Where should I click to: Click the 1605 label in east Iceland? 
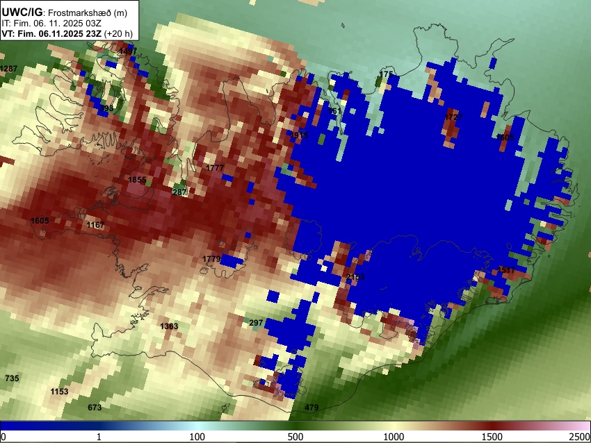(505, 137)
